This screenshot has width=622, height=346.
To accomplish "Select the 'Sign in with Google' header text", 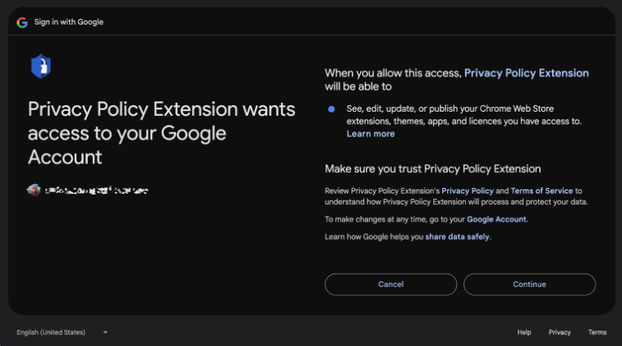I will (x=69, y=22).
